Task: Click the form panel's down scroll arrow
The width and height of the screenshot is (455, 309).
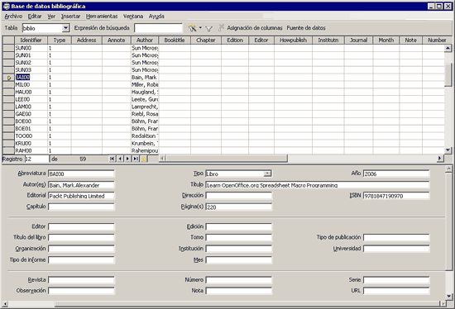Action: (x=449, y=297)
